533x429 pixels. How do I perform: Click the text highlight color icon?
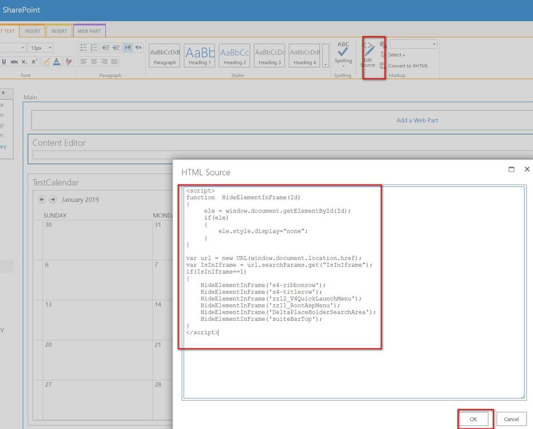(46, 61)
